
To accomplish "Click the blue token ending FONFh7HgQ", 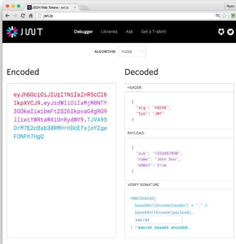I will click(29, 136).
